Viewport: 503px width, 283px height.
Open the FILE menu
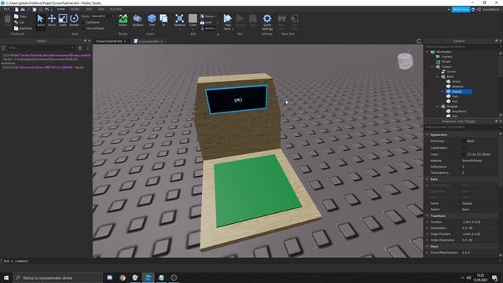tap(6, 9)
